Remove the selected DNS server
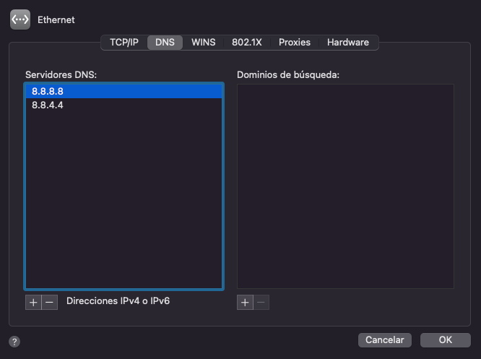481x359 pixels. click(x=49, y=303)
